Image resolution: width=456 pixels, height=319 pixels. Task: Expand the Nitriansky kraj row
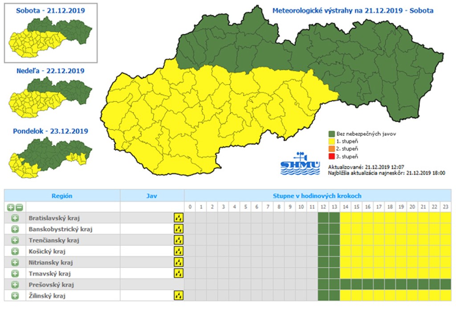[x=15, y=262]
